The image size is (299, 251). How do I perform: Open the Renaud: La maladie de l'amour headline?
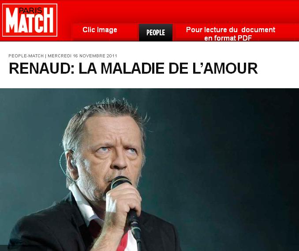[133, 68]
